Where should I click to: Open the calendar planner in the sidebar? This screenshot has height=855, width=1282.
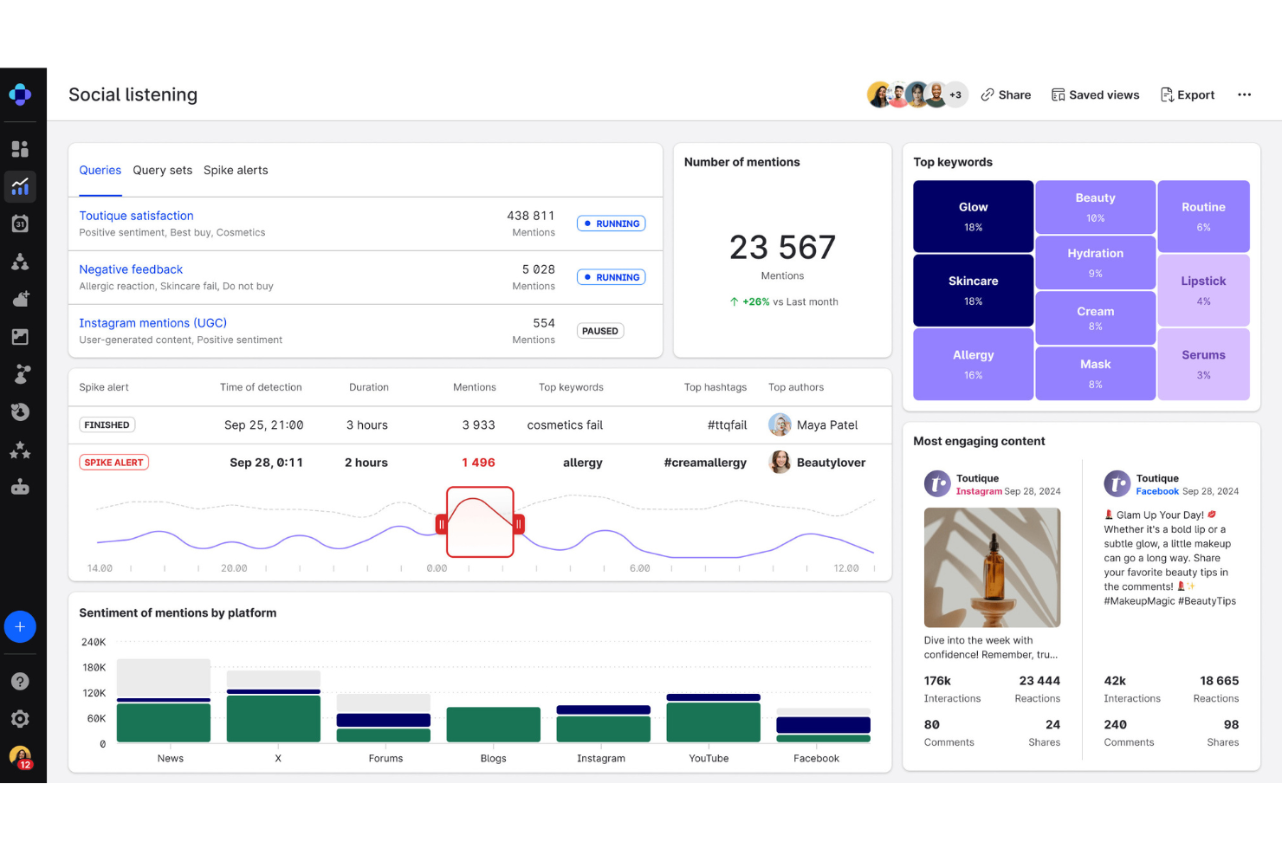[x=19, y=223]
